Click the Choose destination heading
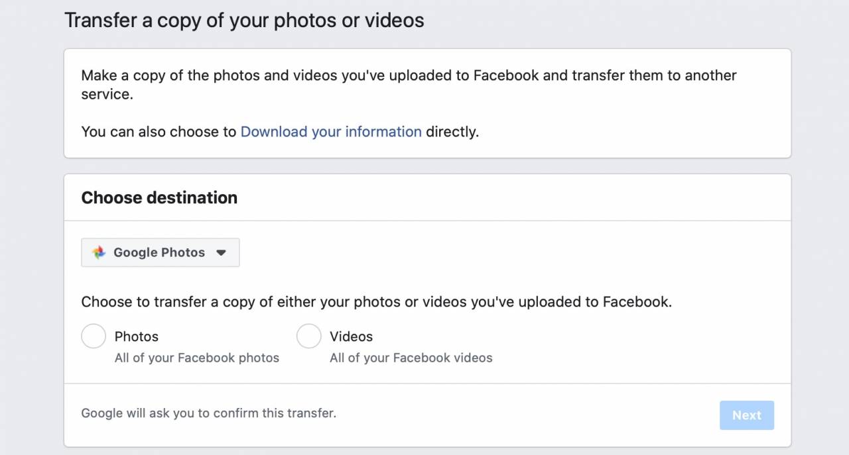This screenshot has width=849, height=455. [x=159, y=197]
